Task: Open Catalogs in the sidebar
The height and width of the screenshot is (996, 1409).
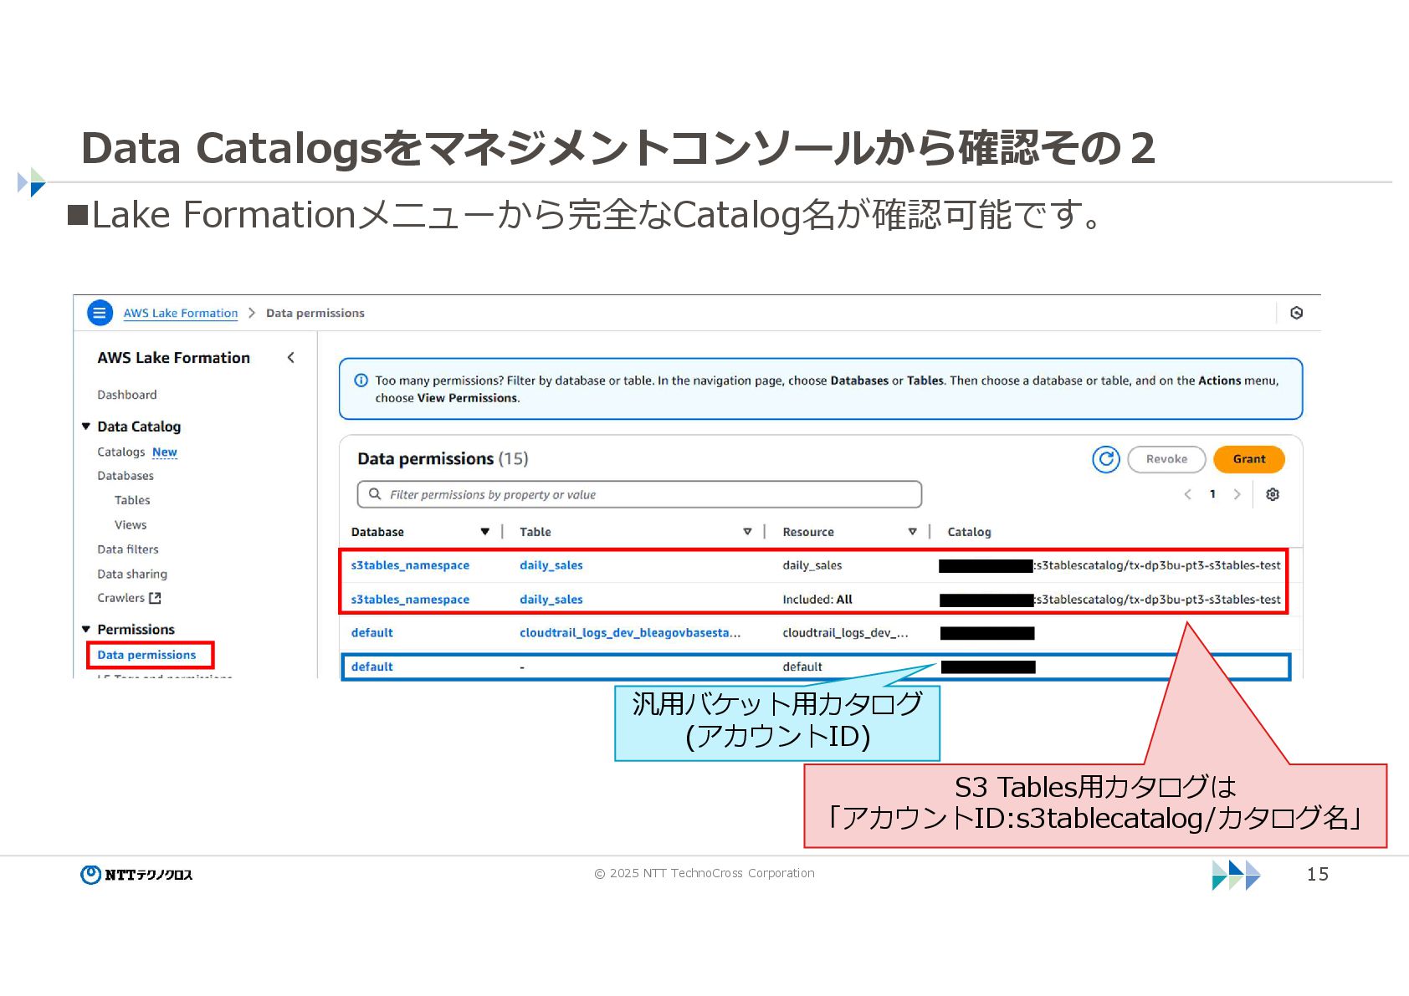Action: tap(121, 452)
